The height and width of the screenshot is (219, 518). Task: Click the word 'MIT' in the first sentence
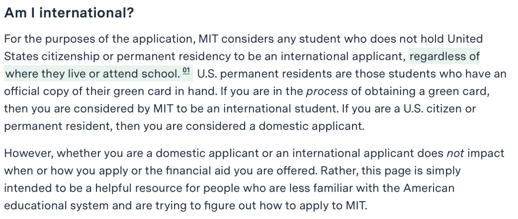click(208, 39)
